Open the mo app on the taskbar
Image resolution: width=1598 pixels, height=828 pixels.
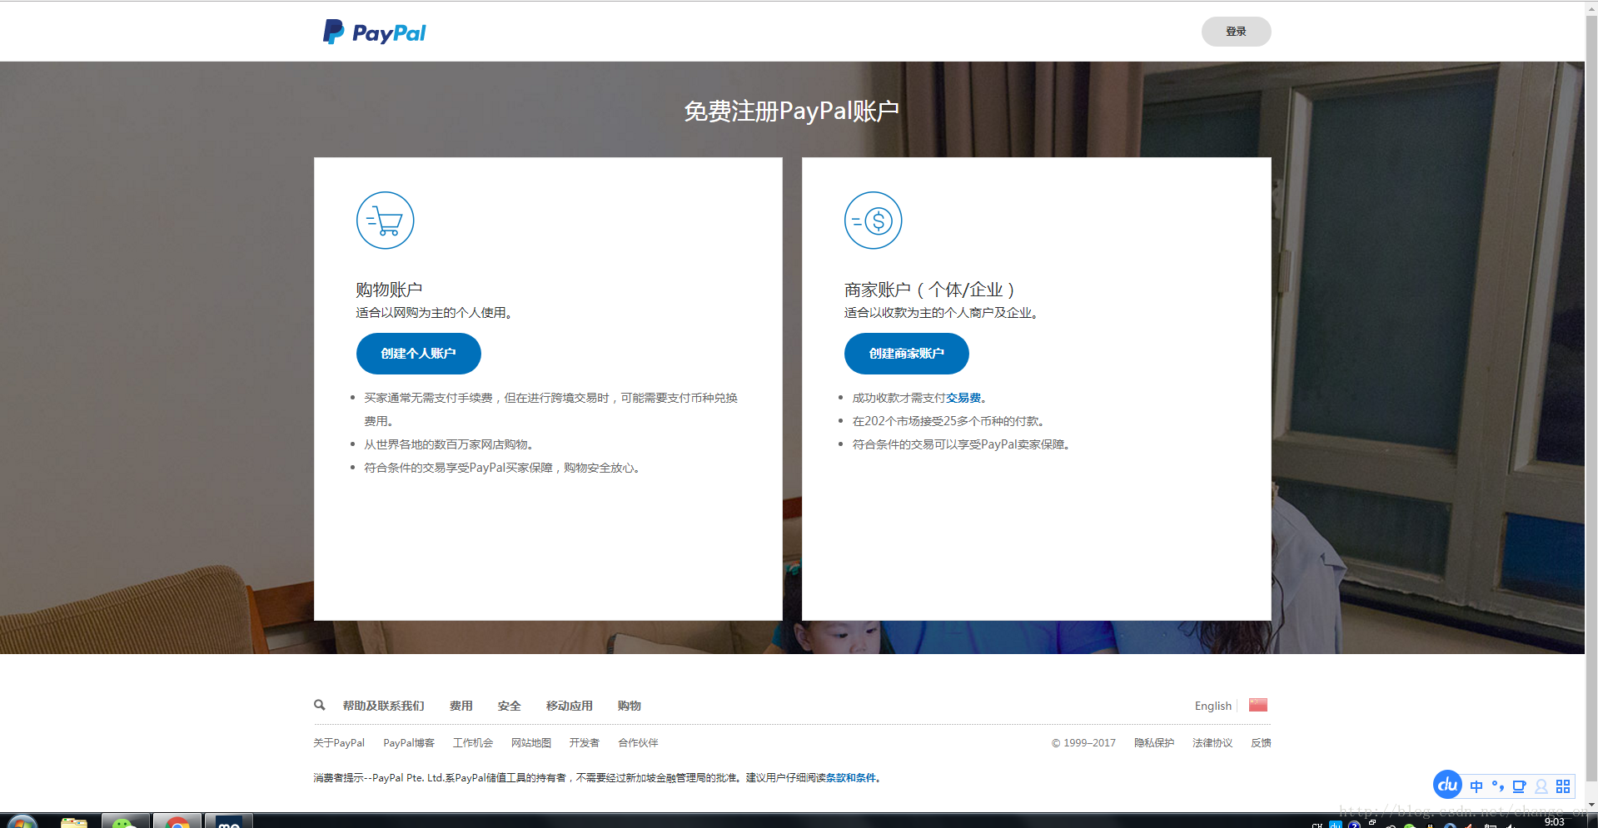click(x=229, y=821)
